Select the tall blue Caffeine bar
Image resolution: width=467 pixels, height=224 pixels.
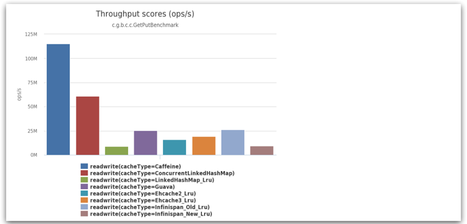(x=58, y=99)
